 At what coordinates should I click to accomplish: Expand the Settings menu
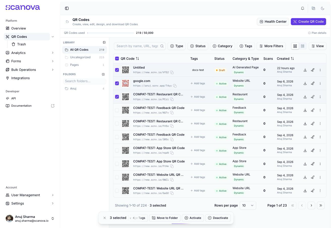[53, 203]
